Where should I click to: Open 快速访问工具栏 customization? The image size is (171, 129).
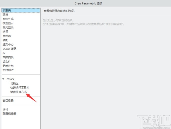(x=20, y=88)
